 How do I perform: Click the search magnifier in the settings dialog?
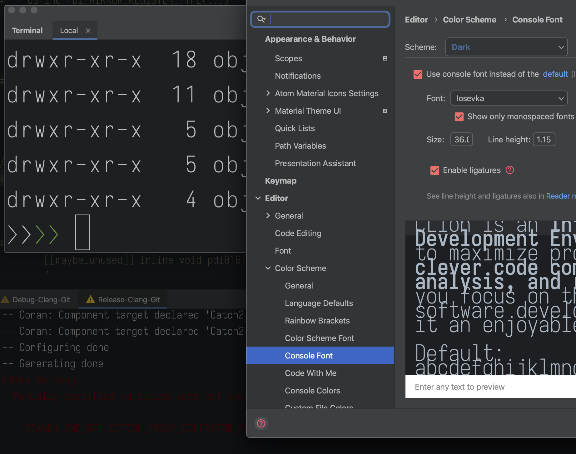pos(262,19)
